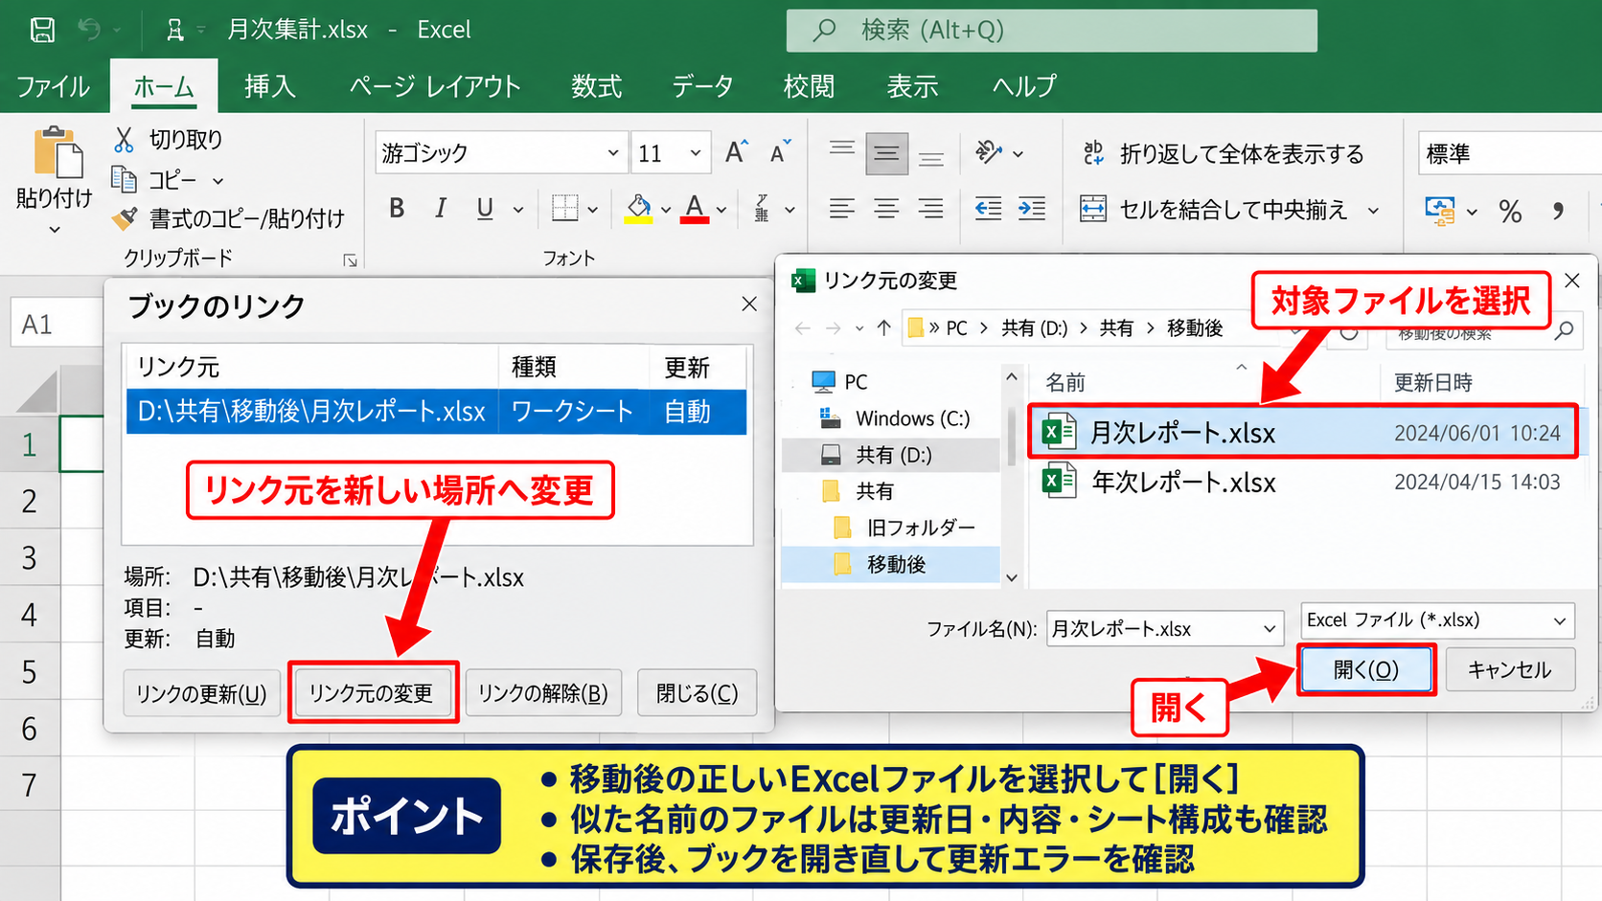Click セルを結合して中央揃え merge button
The width and height of the screenshot is (1602, 901).
coord(1214,209)
